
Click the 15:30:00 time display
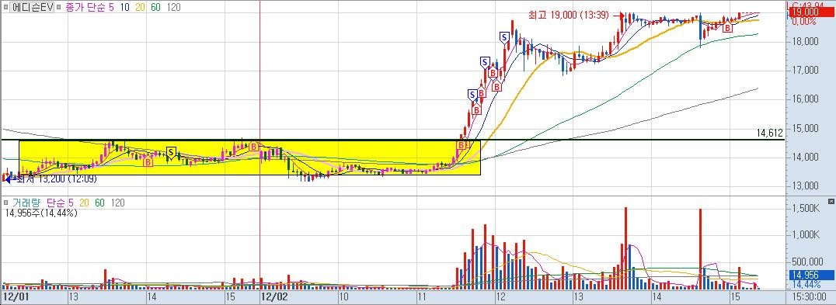pyautogui.click(x=810, y=296)
